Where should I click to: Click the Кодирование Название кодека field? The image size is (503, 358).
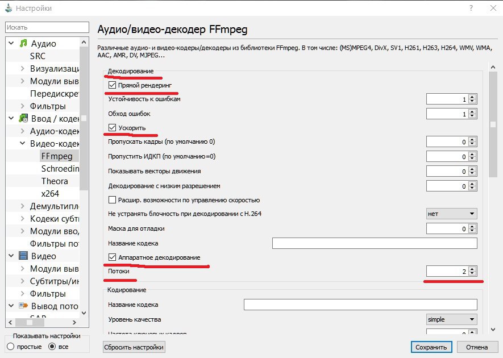[x=360, y=305]
